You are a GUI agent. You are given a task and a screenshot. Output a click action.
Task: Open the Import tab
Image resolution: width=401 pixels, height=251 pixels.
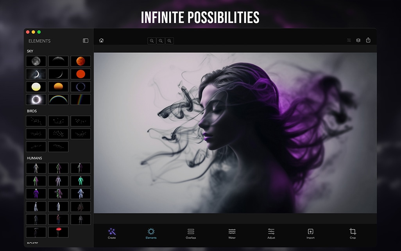pyautogui.click(x=310, y=233)
